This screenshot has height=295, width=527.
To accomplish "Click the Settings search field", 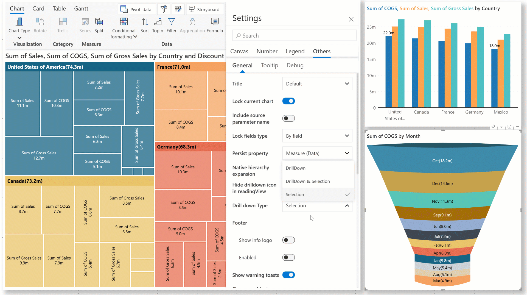I will (x=294, y=36).
